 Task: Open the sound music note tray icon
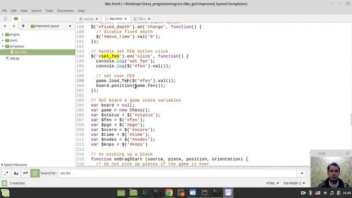tap(332, 193)
